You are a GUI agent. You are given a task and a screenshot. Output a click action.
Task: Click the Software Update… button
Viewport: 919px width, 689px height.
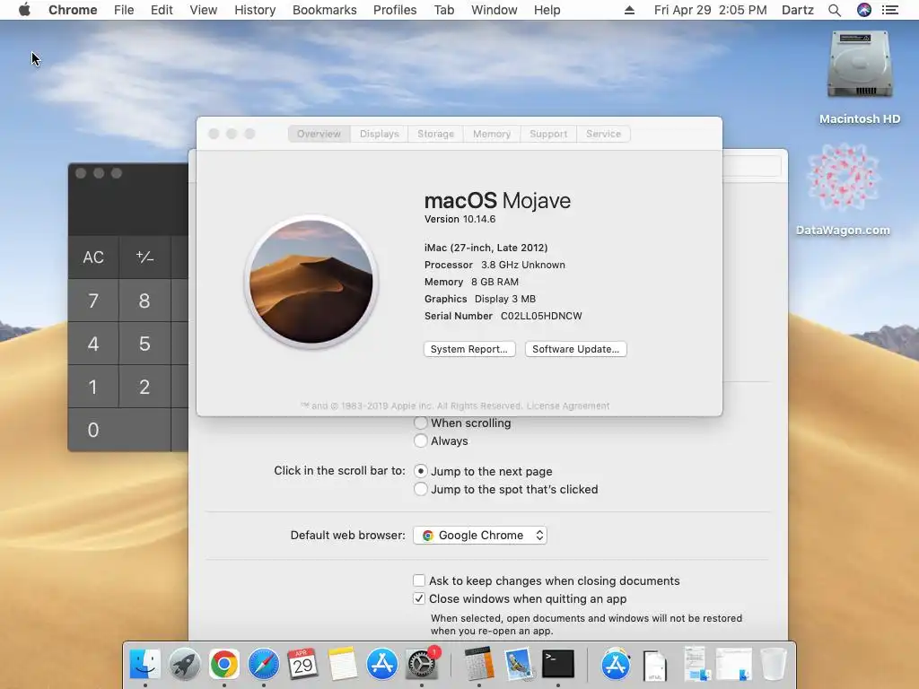tap(575, 349)
